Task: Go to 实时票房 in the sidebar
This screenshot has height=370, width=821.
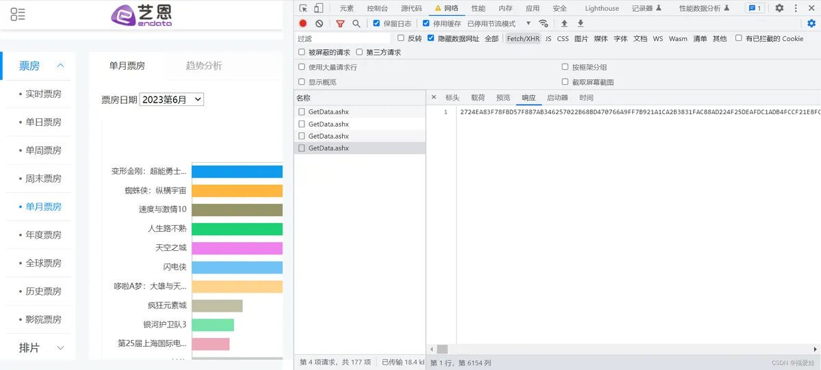Action: click(x=43, y=94)
